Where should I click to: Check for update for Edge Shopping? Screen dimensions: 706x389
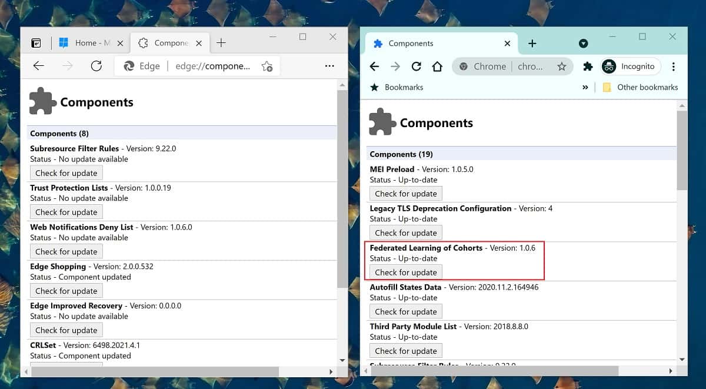pos(66,291)
